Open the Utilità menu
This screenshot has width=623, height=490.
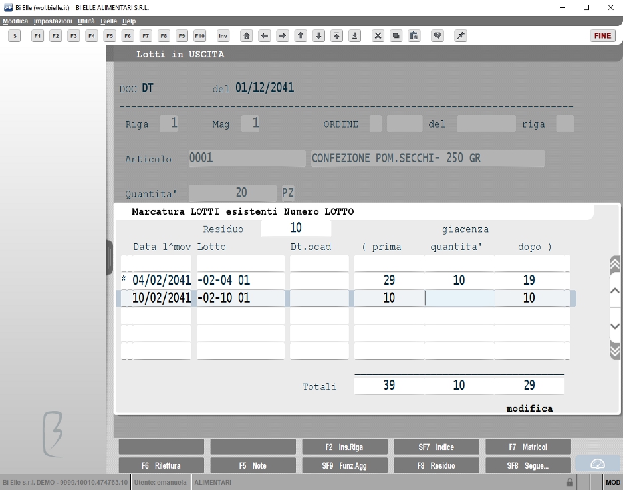tap(86, 21)
